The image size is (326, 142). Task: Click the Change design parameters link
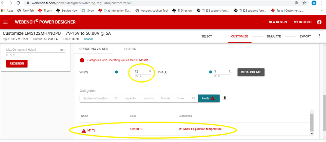pos(89,39)
